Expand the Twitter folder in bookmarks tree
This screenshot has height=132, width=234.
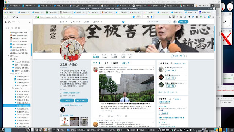tap(9, 56)
